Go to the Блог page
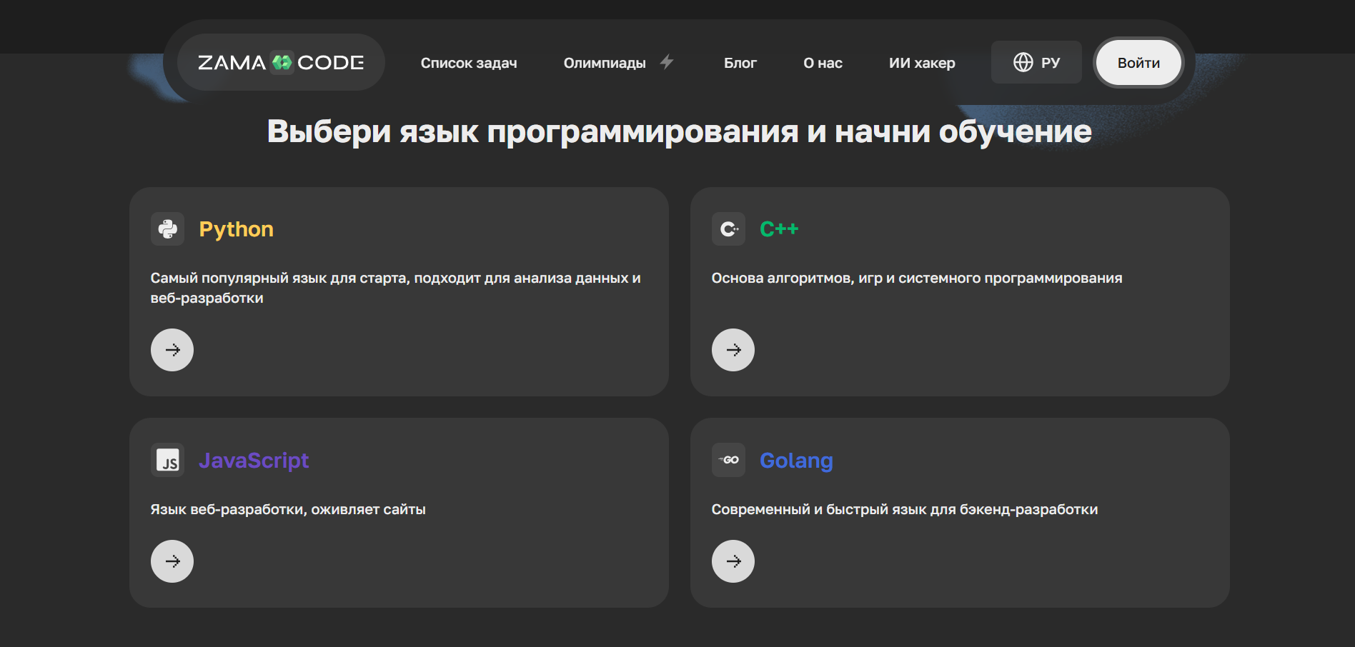The width and height of the screenshot is (1355, 647). point(740,63)
